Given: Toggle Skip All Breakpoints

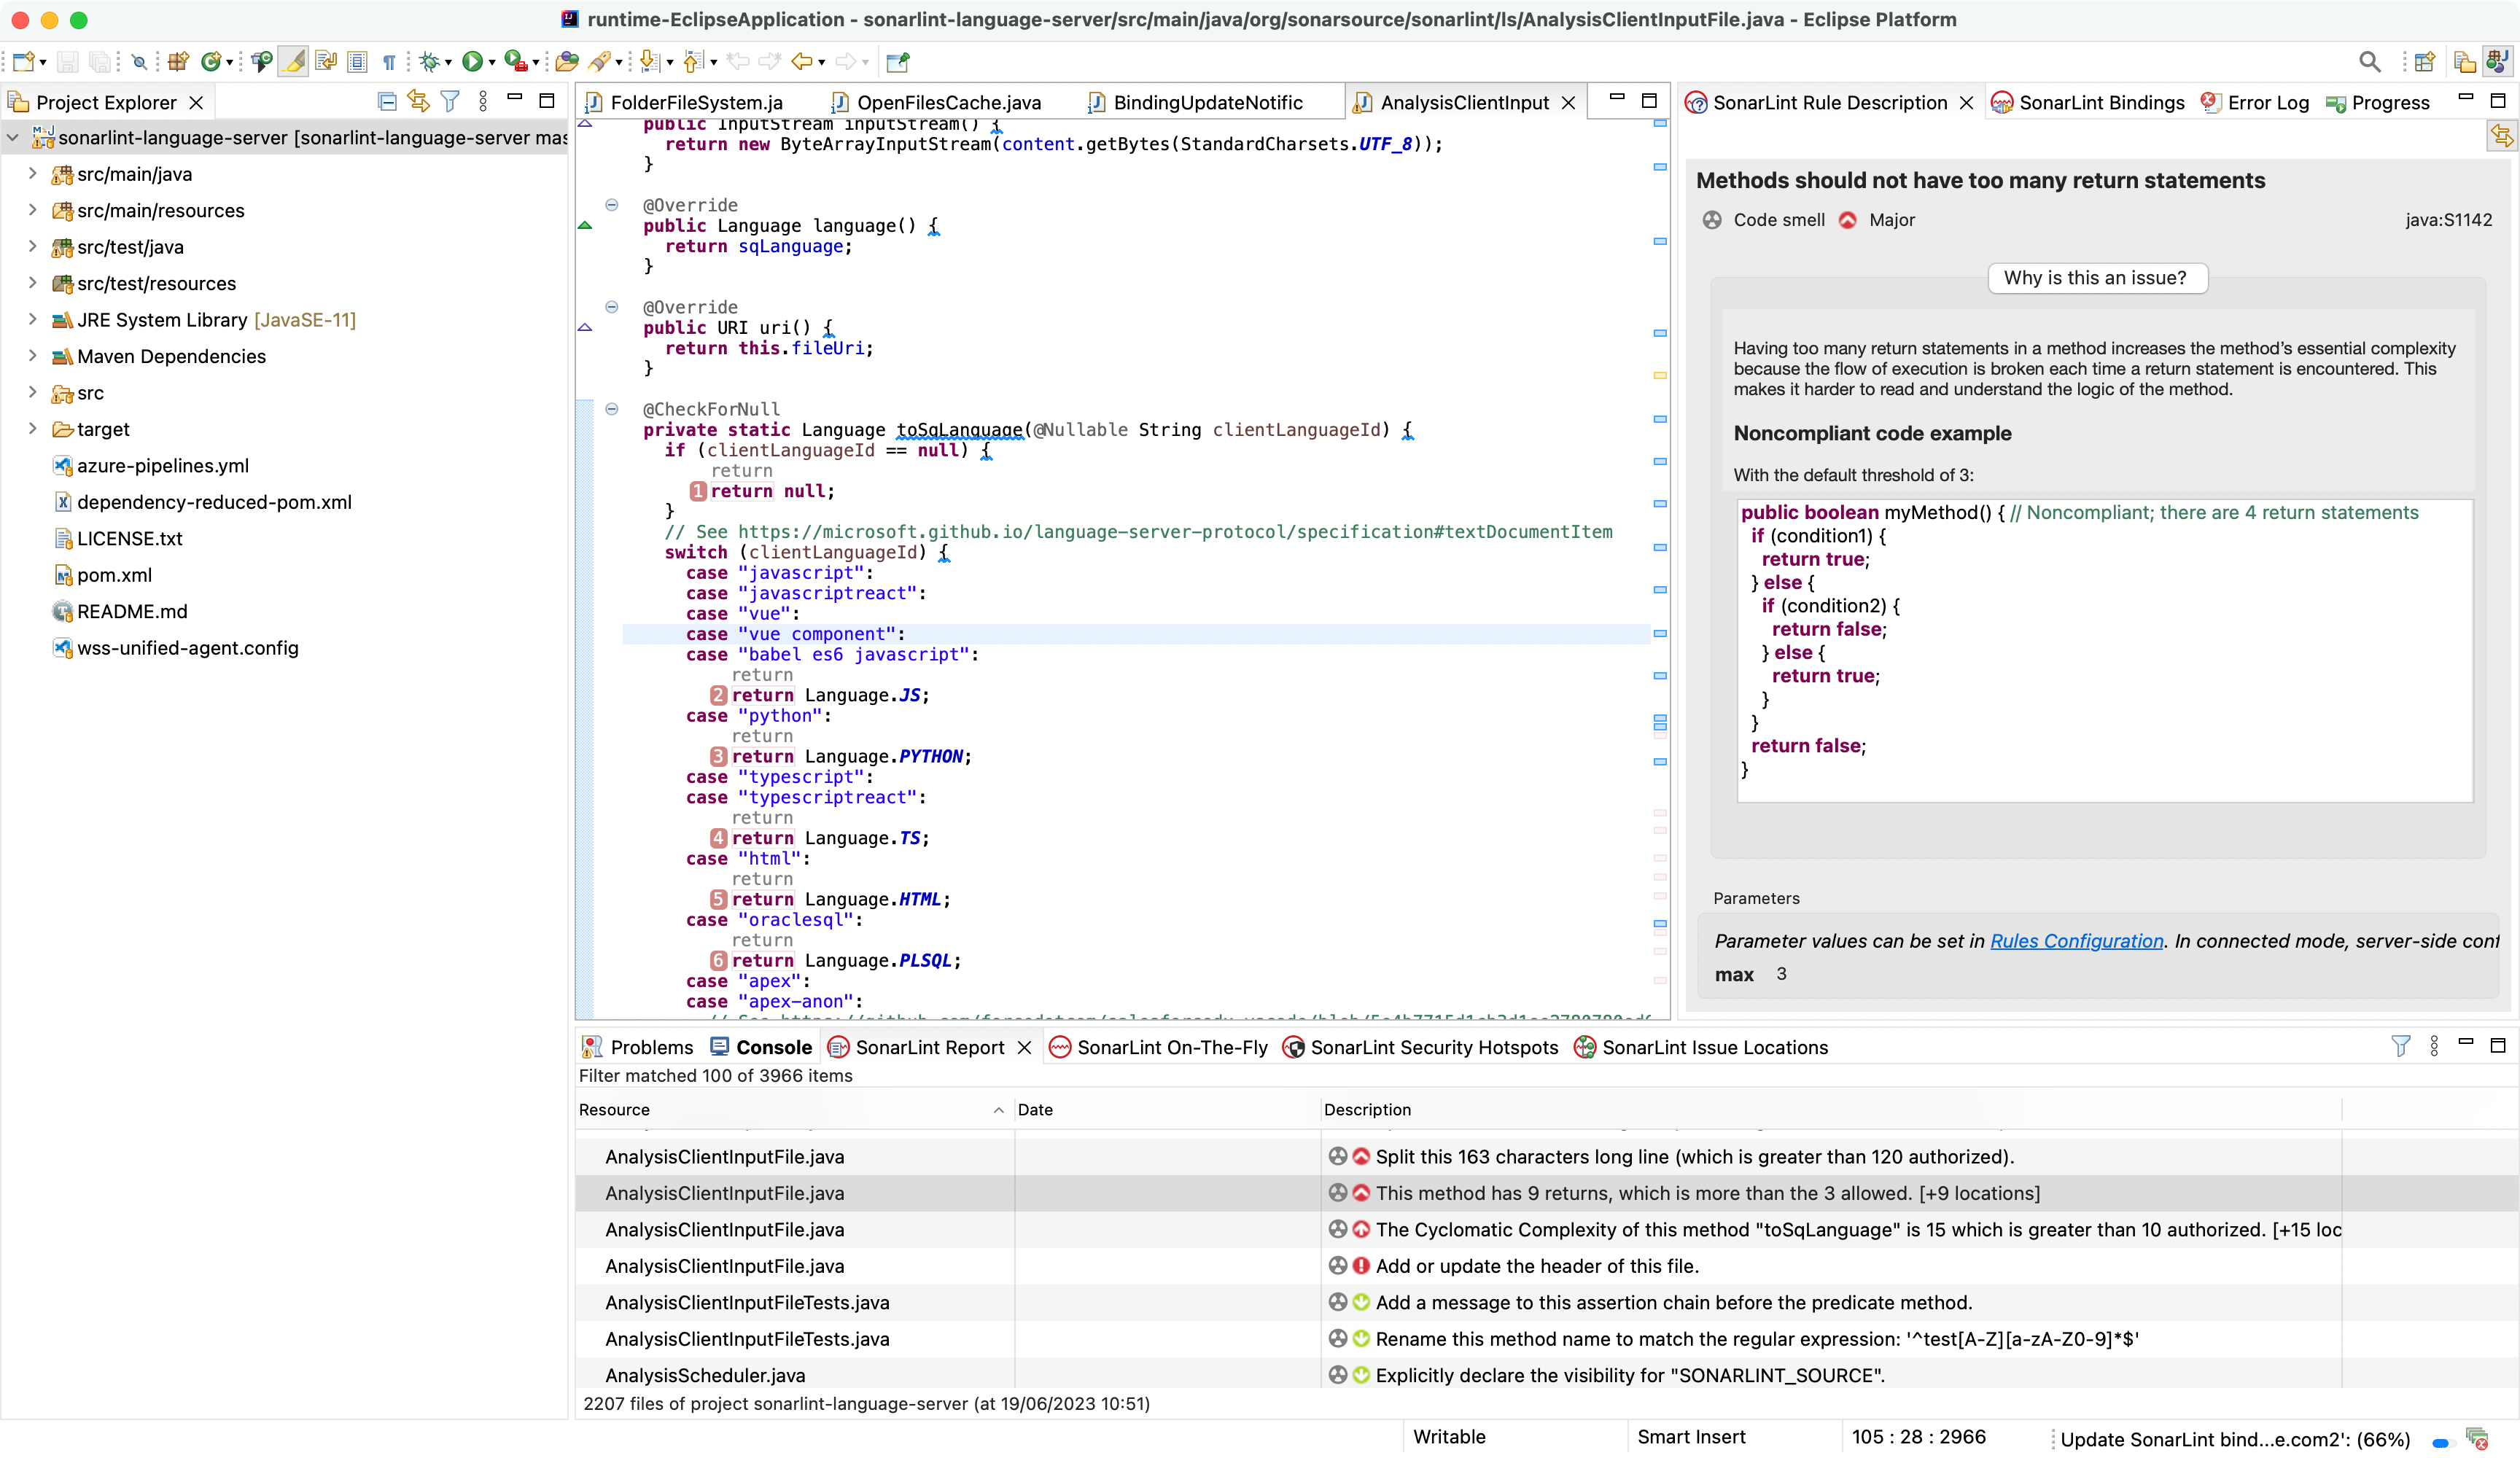Looking at the screenshot, I should click(139, 62).
